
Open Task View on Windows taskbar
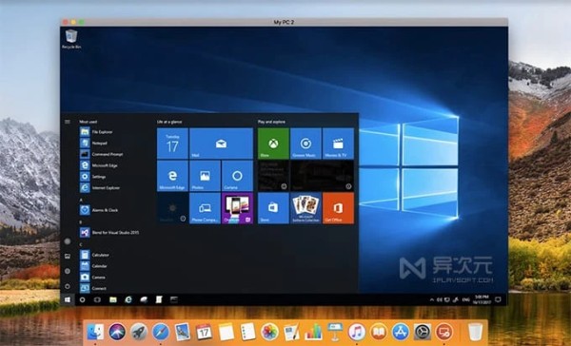coord(97,299)
